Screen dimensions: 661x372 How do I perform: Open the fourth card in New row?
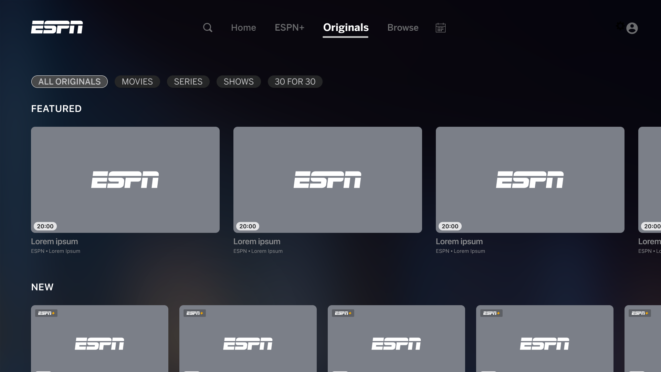tap(545, 339)
